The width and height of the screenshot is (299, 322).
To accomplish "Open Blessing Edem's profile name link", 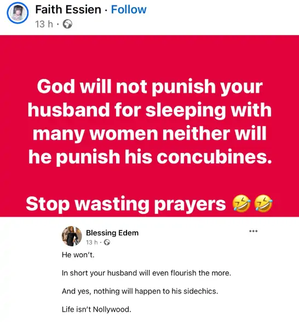I will (112, 233).
